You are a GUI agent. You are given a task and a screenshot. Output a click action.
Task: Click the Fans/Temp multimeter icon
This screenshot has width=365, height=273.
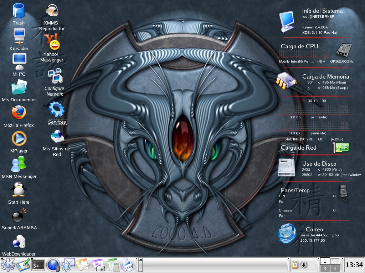pyautogui.click(x=344, y=193)
